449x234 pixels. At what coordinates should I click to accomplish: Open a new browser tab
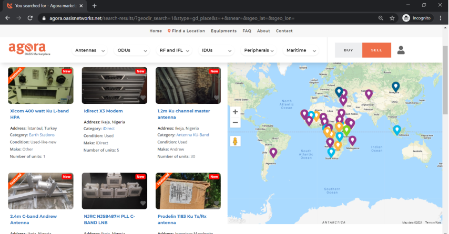[x=95, y=6]
